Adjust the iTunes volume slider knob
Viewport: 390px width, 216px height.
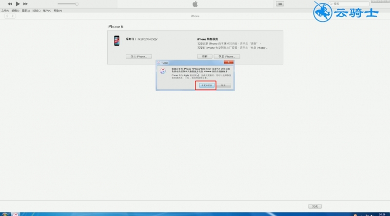77,4
